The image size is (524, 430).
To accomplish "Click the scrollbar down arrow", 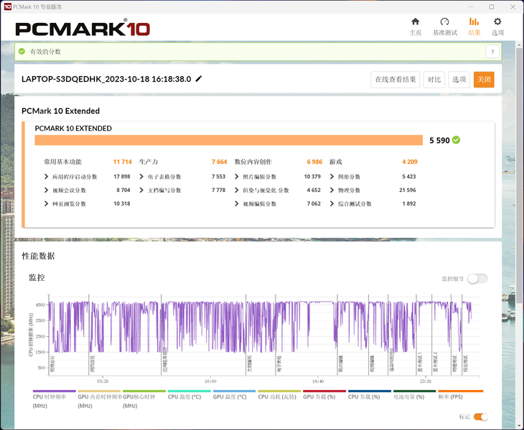I will 519,426.
